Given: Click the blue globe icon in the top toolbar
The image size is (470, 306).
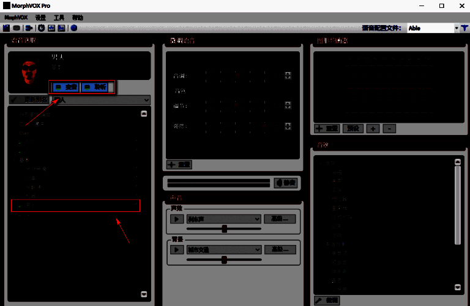Looking at the screenshot, I should [73, 28].
